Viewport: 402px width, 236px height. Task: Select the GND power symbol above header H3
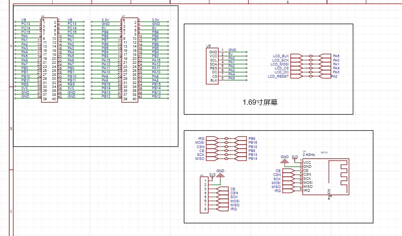pos(220,175)
